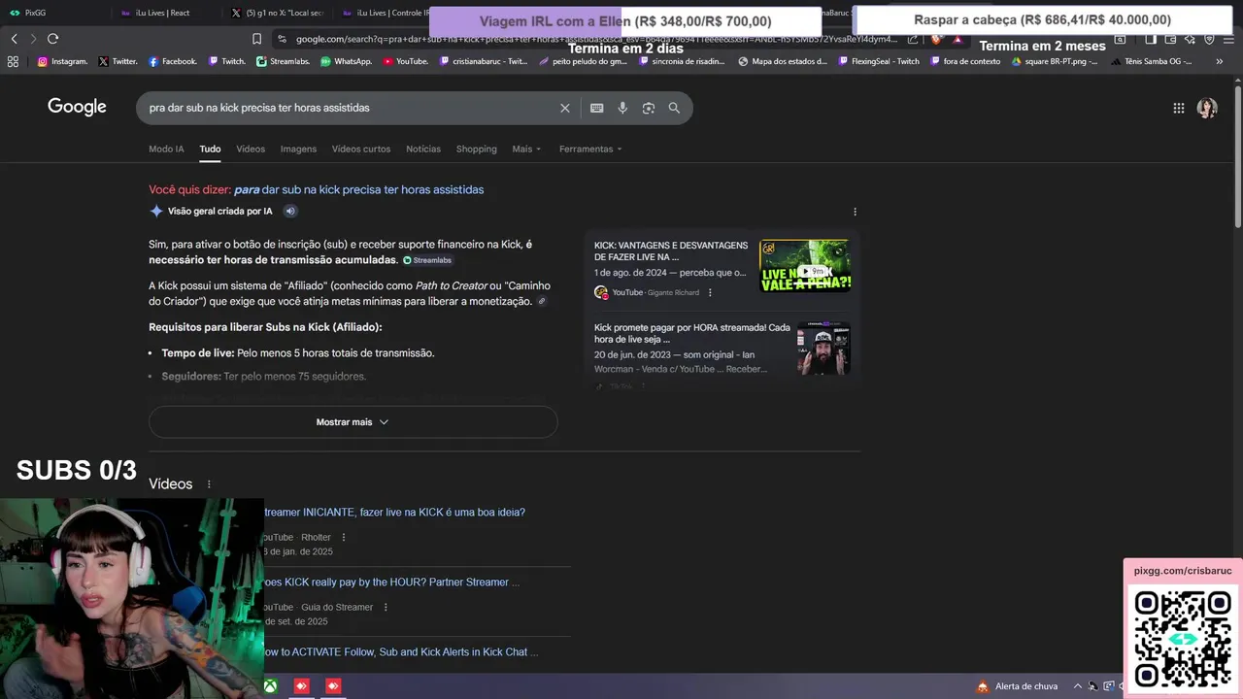Open the Google apps grid
Screen dimensions: 1243x699
pyautogui.click(x=1178, y=108)
